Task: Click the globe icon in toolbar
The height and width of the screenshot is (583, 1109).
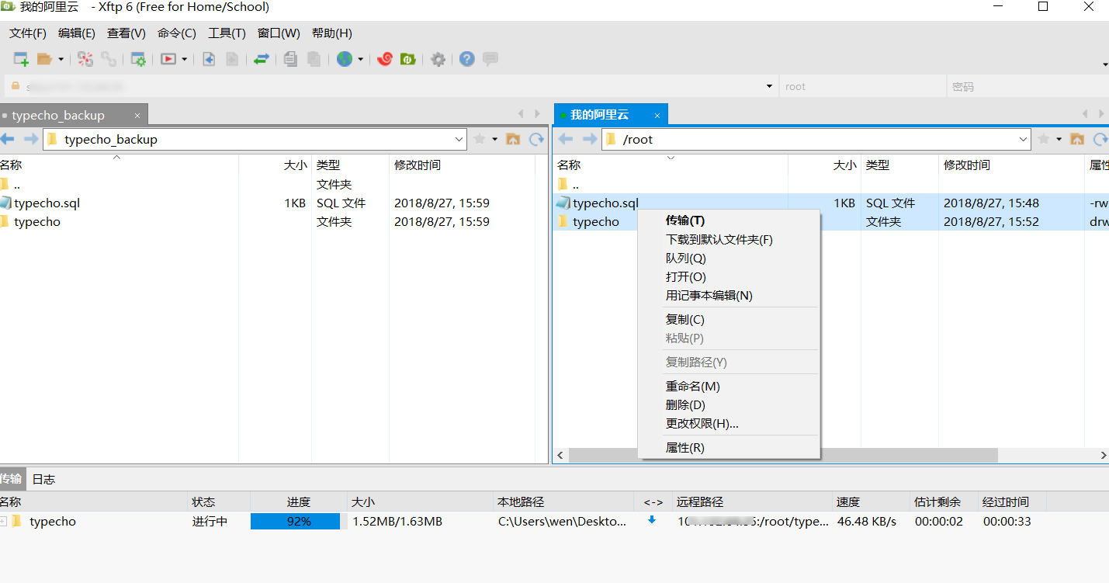Action: pos(345,59)
